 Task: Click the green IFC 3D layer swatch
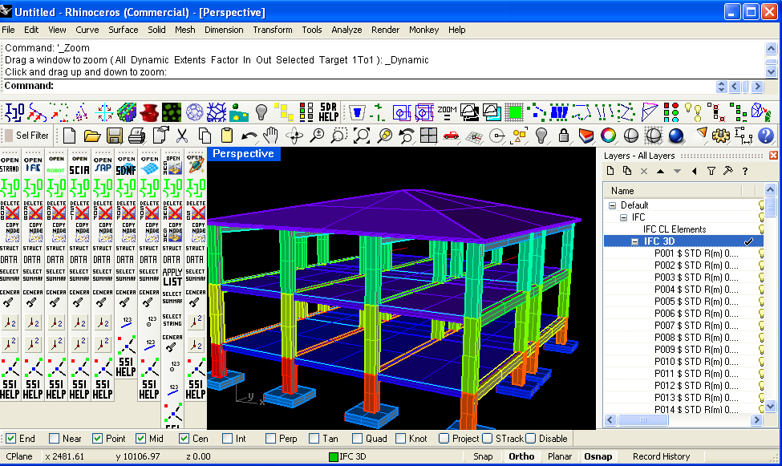point(334,456)
